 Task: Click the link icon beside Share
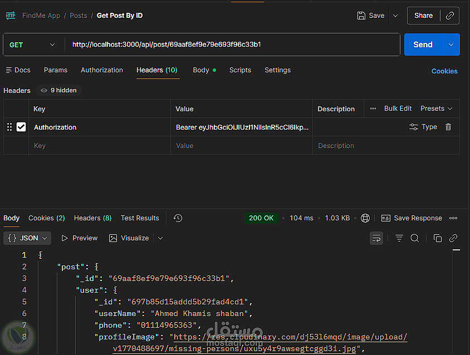449,16
